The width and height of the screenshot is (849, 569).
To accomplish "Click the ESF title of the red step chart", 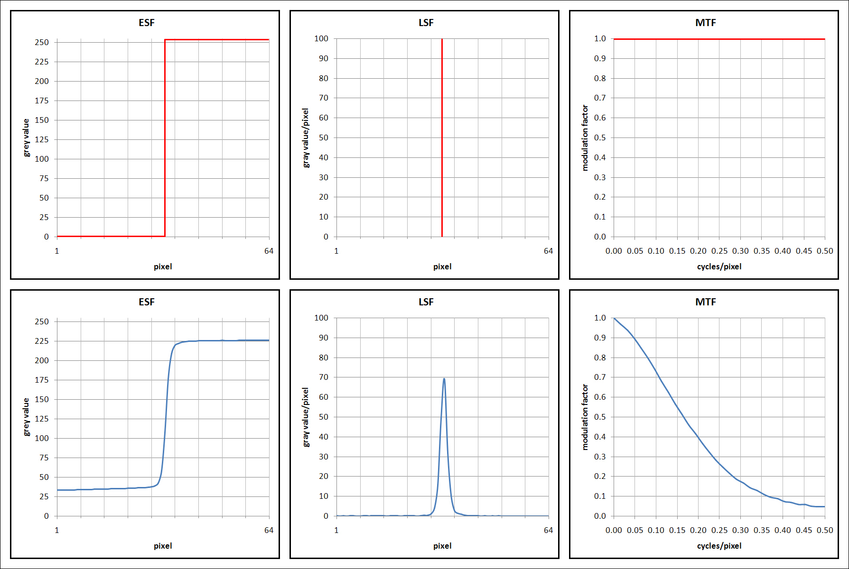I will [x=146, y=23].
